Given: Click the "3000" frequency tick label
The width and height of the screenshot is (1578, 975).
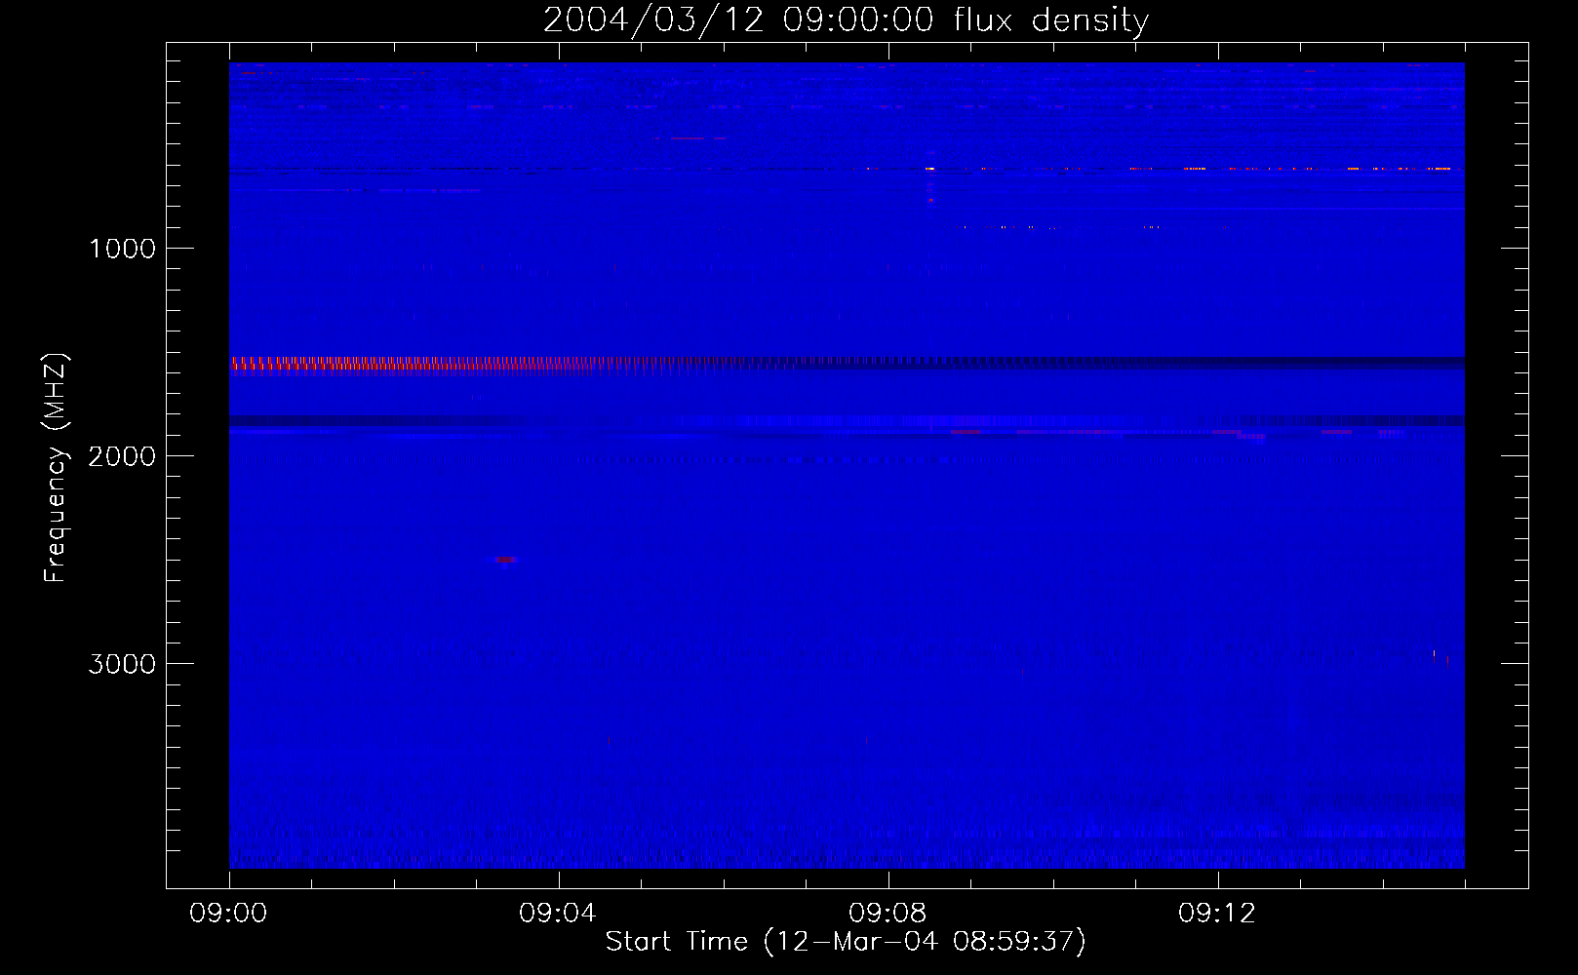Looking at the screenshot, I should click(122, 664).
